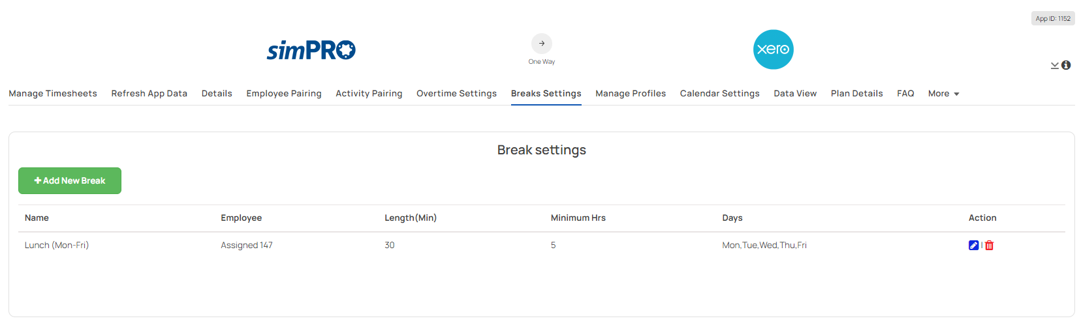Click the One Way arrow icon
The width and height of the screenshot is (1079, 325).
tap(542, 44)
